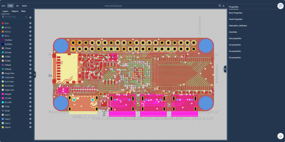Image resolution: width=285 pixels, height=142 pixels.
Task: Open the BOM tab
Action: 24,6
